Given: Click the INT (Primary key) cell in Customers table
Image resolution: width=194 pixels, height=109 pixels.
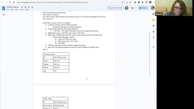Looking at the screenshot, I should [x=61, y=58].
